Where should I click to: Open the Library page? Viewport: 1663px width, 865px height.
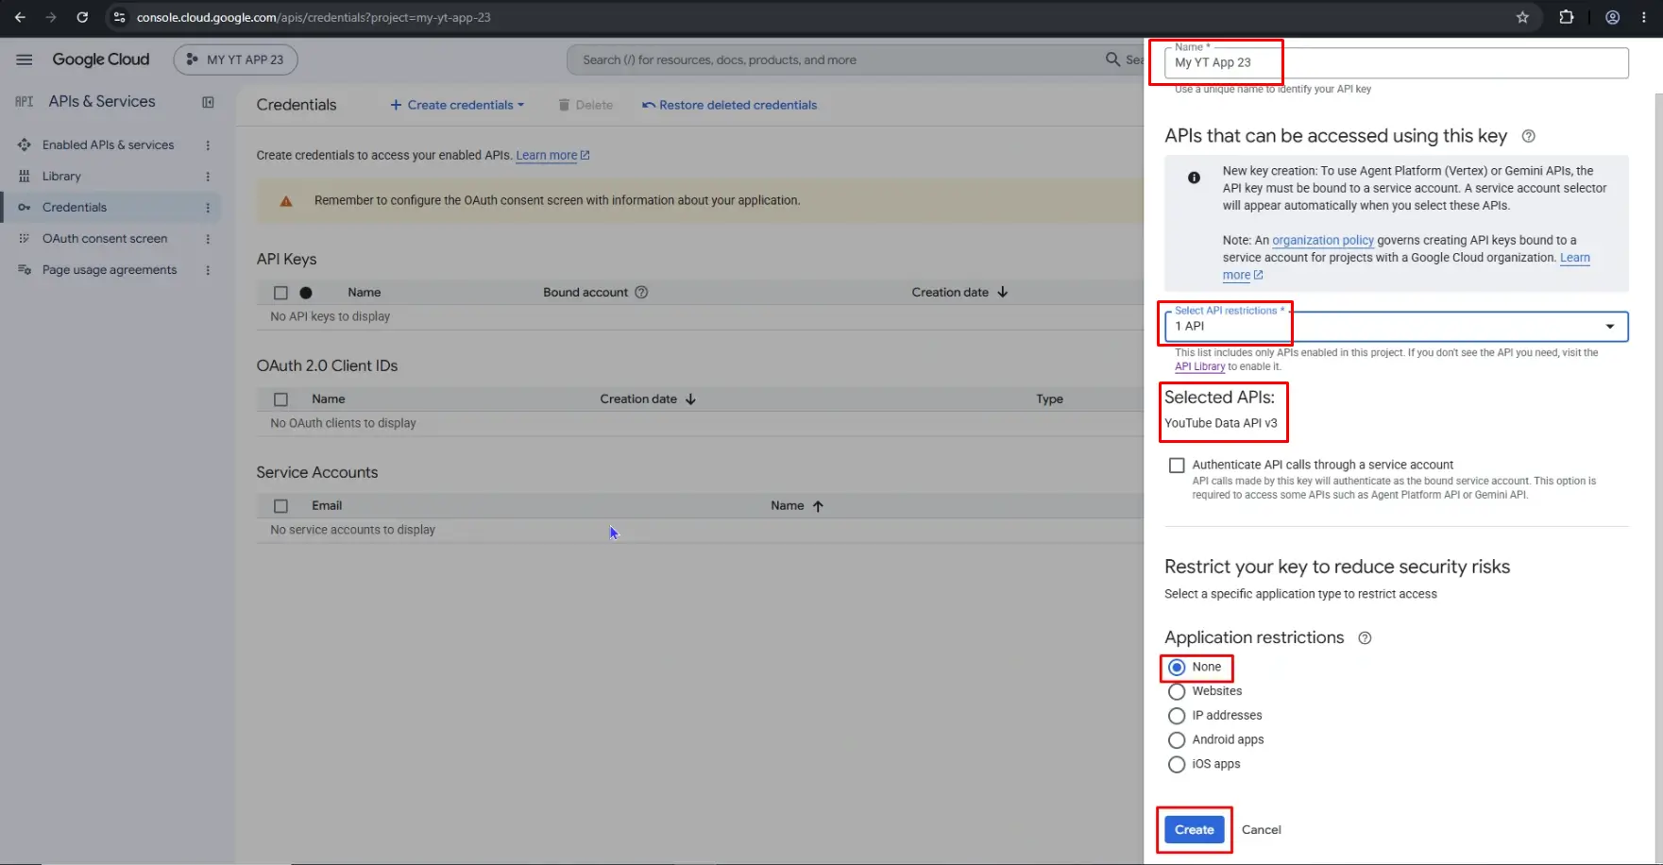[61, 177]
